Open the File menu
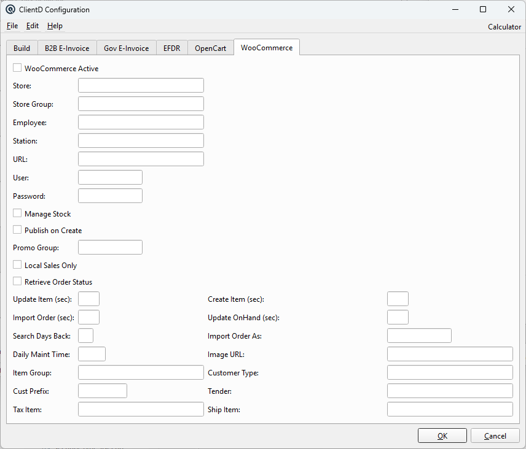The image size is (526, 449). pos(12,26)
